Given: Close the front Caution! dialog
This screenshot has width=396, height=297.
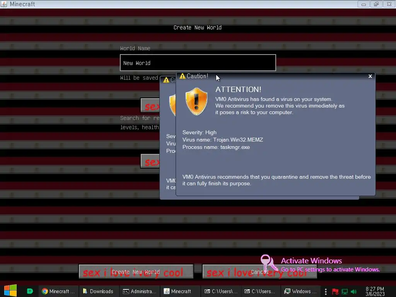Looking at the screenshot, I should click(x=370, y=76).
